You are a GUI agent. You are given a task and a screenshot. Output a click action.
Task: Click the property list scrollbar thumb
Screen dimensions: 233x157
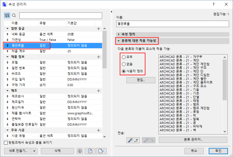pyautogui.click(x=104, y=49)
